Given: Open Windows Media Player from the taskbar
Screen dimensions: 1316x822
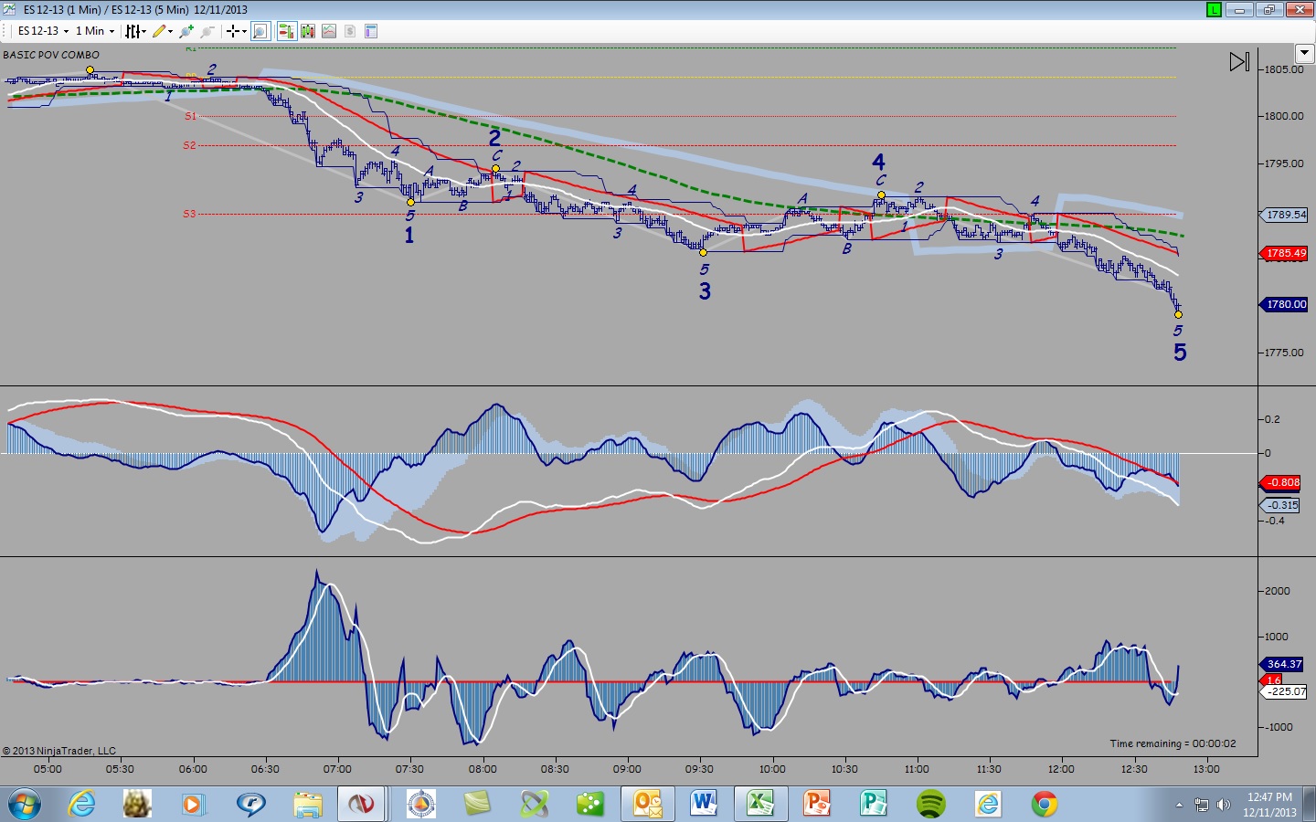Looking at the screenshot, I should 192,805.
